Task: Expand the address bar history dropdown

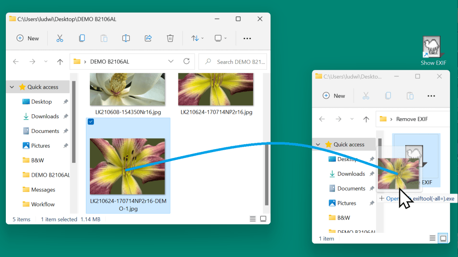Action: click(171, 62)
